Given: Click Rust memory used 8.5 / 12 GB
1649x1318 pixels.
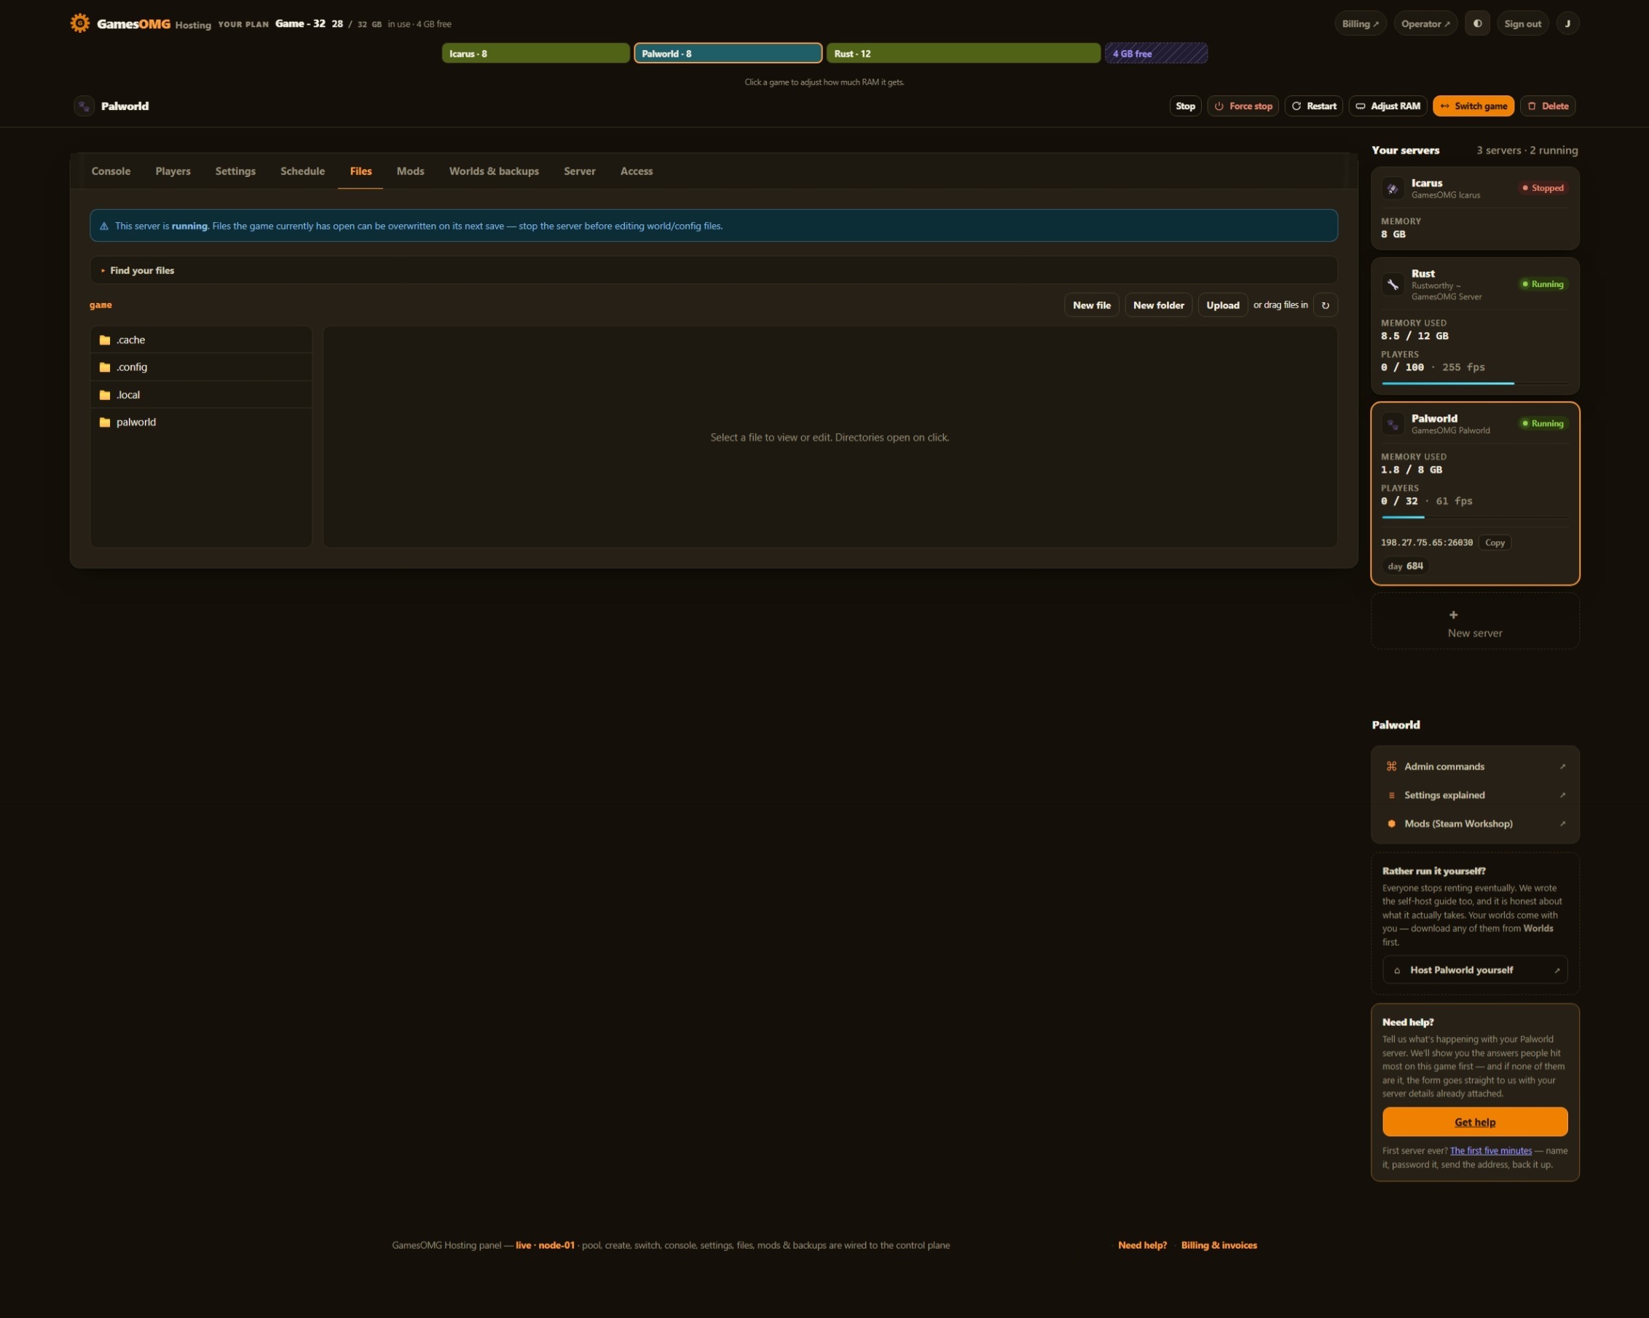Looking at the screenshot, I should pos(1414,336).
